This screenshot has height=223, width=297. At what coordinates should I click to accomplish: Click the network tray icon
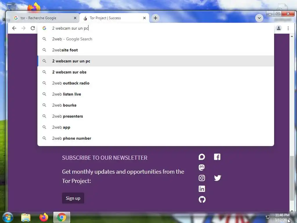[268, 217]
